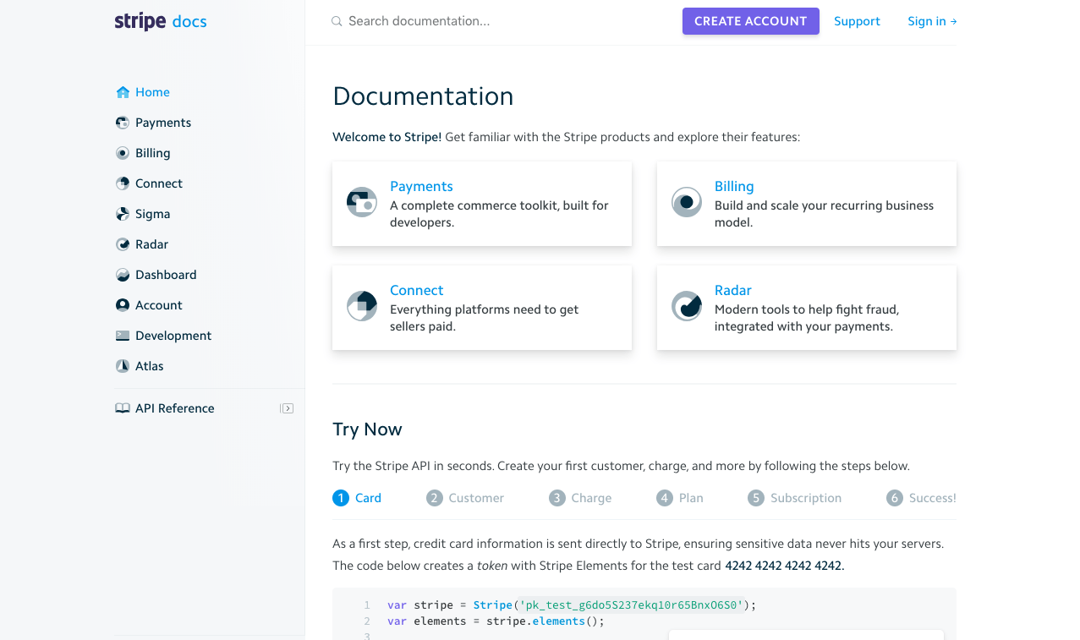The image size is (1080, 640).
Task: Select step 1 Card tab
Action: (x=357, y=498)
